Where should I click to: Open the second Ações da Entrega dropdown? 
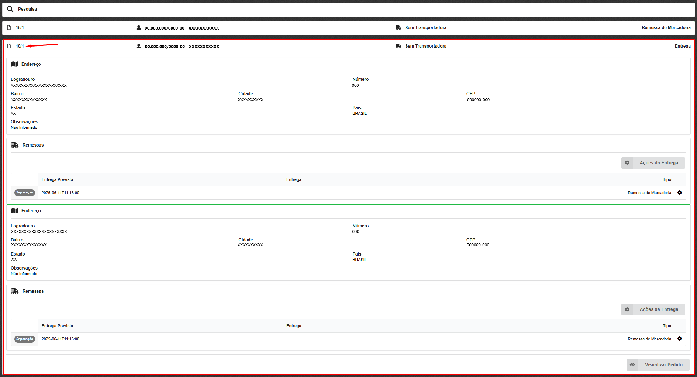pyautogui.click(x=653, y=309)
